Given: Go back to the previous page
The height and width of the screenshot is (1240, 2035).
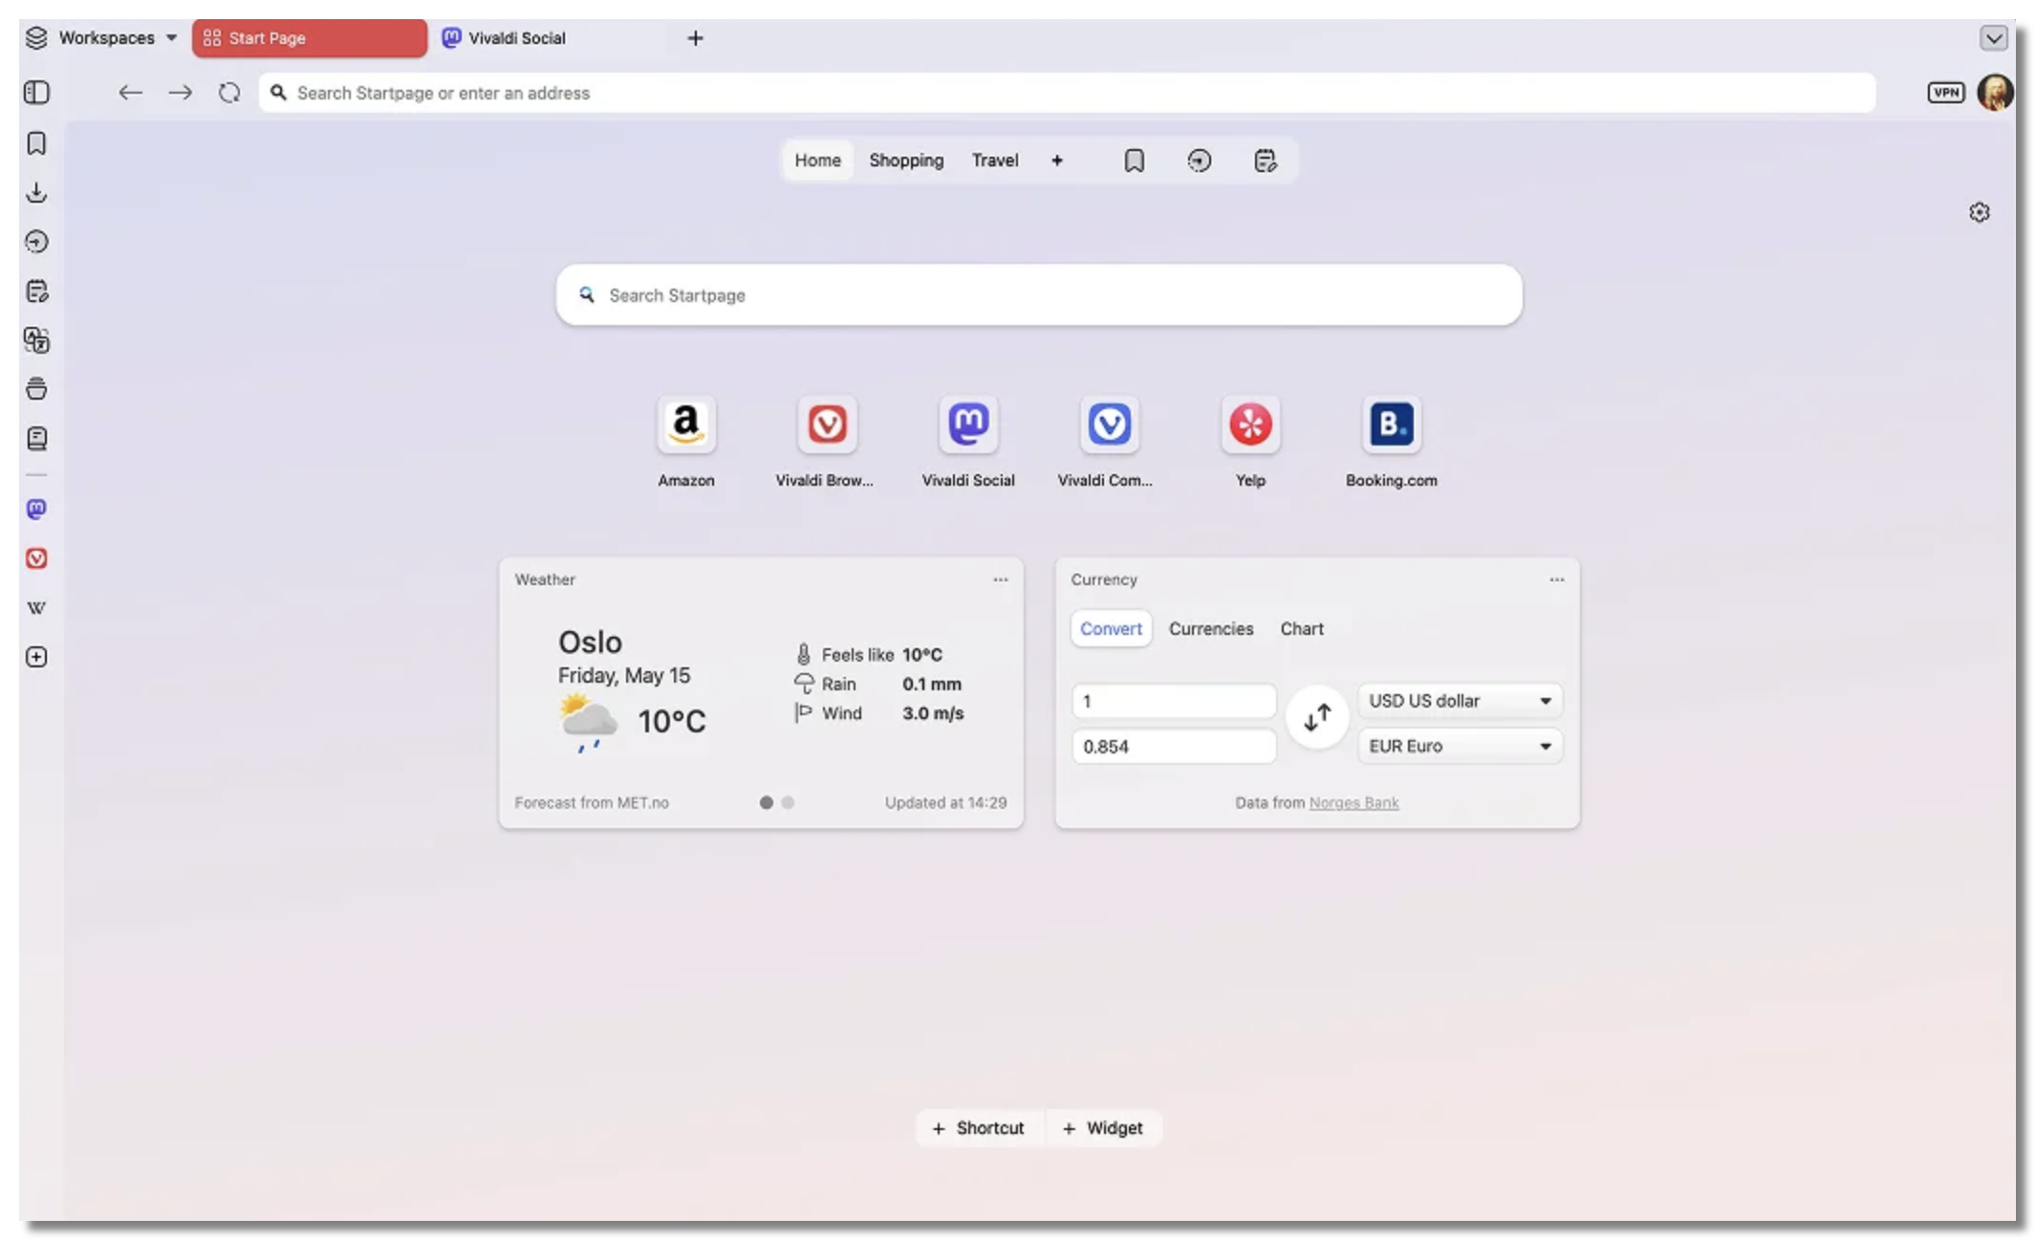Looking at the screenshot, I should click(130, 93).
